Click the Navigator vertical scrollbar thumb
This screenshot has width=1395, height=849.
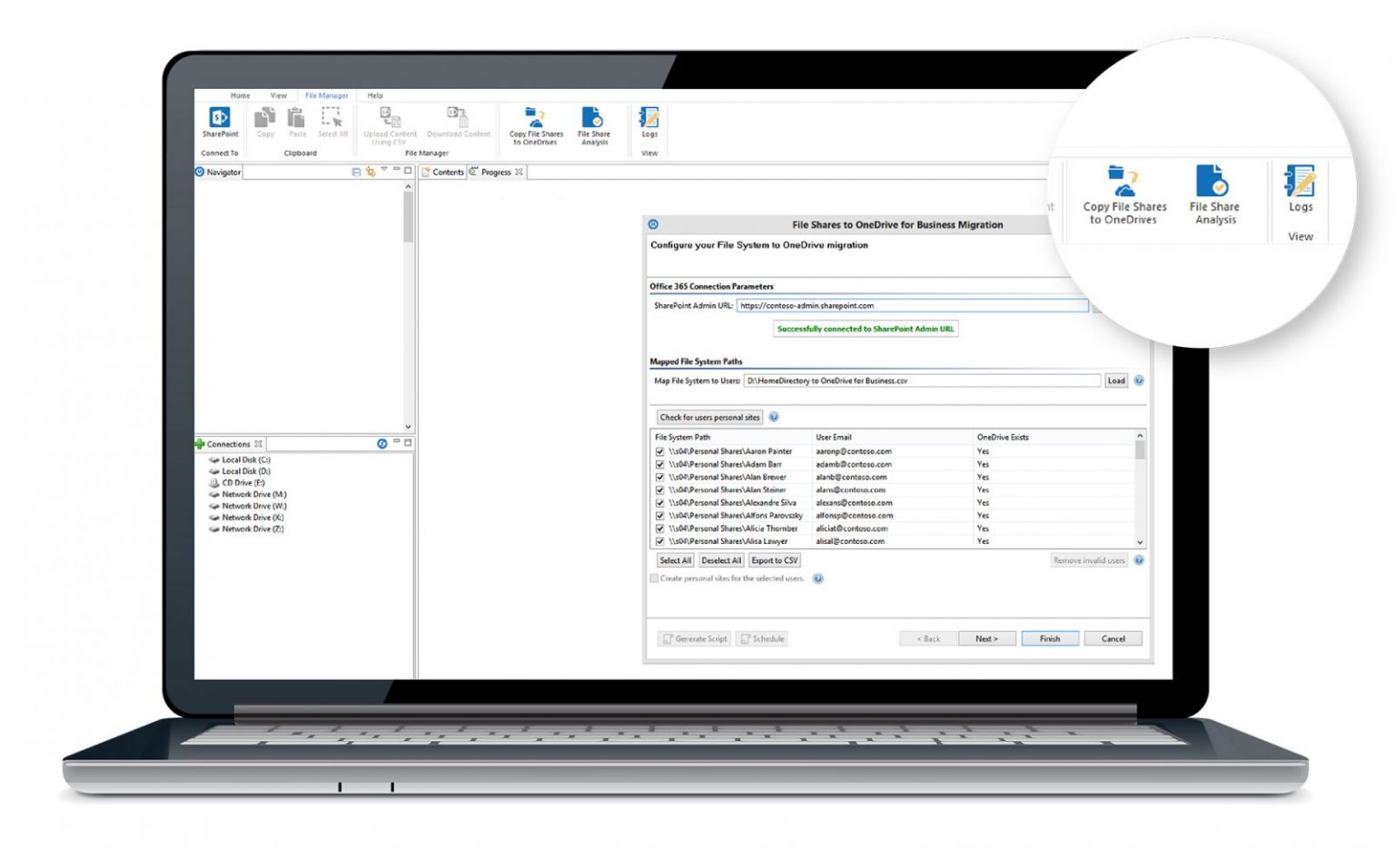[408, 217]
